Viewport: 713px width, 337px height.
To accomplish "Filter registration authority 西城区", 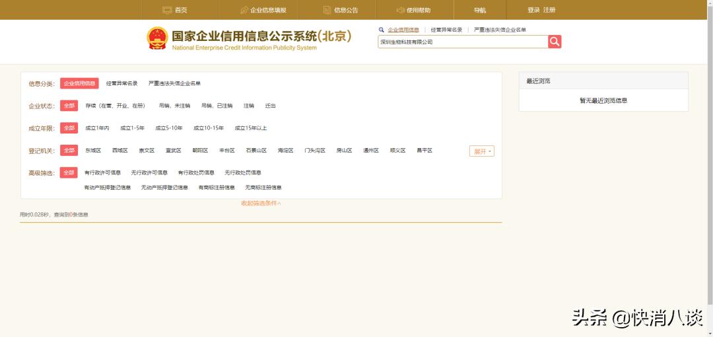I will click(120, 150).
